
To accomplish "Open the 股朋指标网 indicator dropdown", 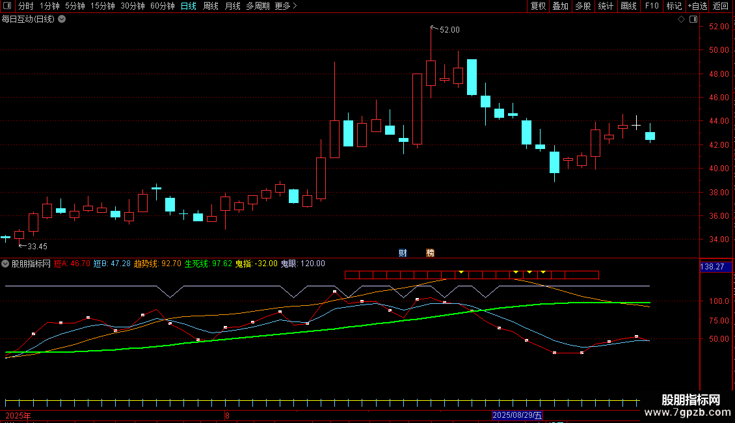I will 5,264.
